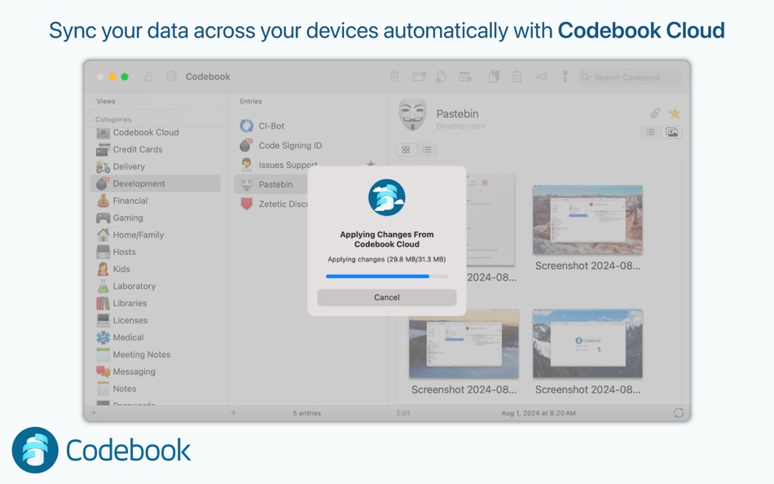Focus the Search Codebook field
This screenshot has width=774, height=484.
click(x=630, y=77)
